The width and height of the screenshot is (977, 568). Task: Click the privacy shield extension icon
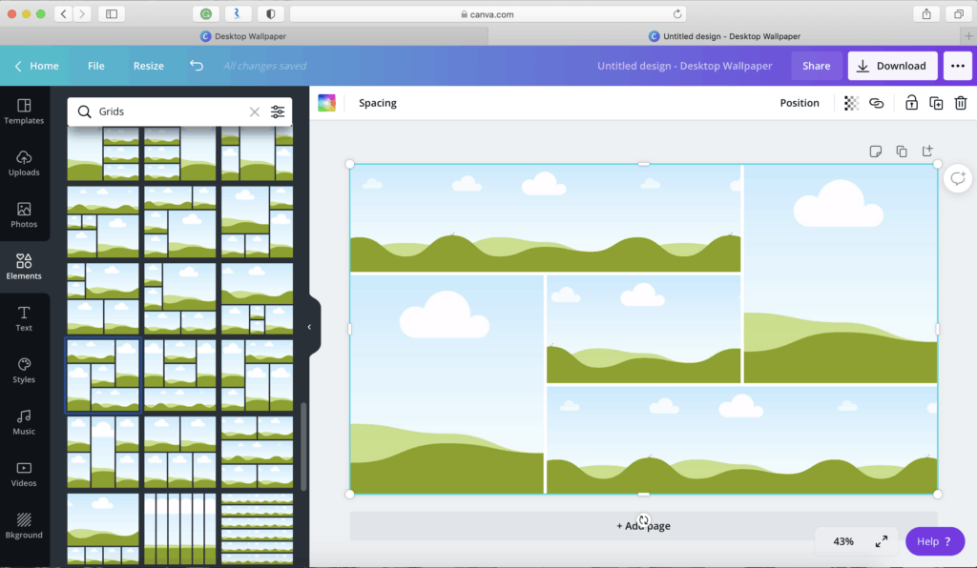(x=270, y=13)
